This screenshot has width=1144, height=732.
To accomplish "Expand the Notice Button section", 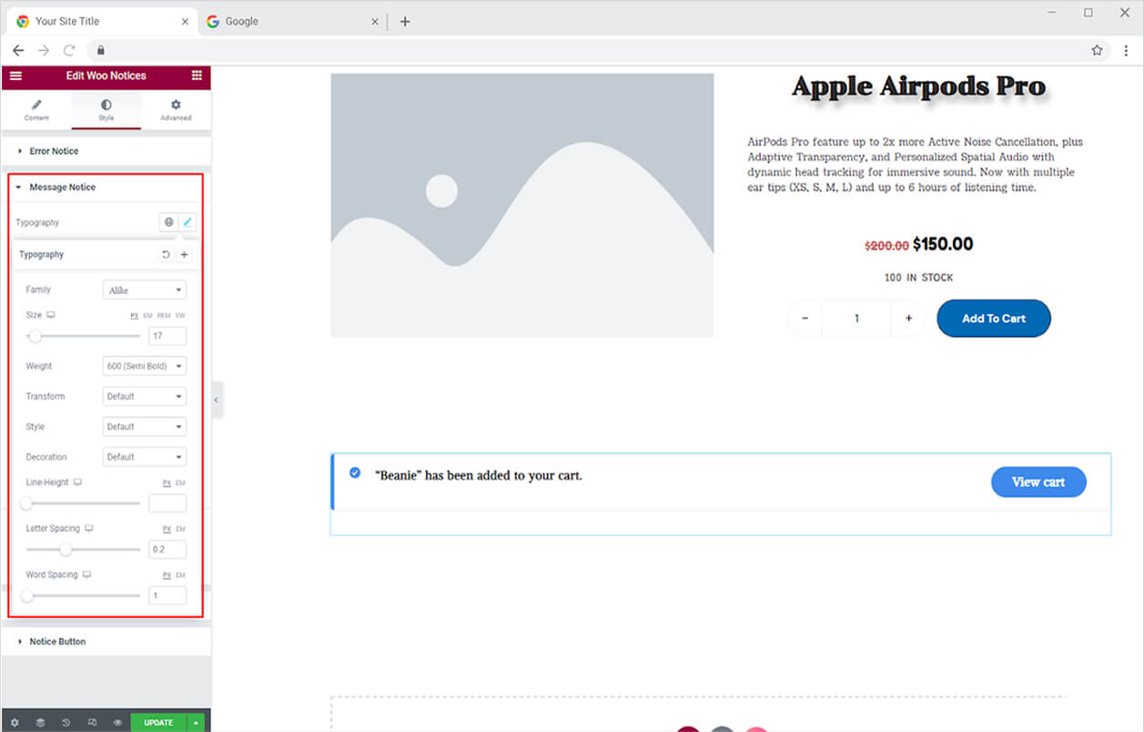I will click(x=57, y=642).
